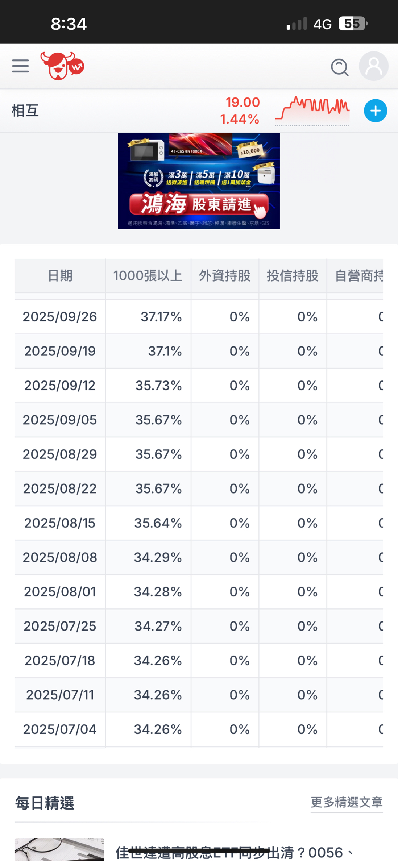
Task: Open 更多精選文章 link
Action: tap(347, 802)
